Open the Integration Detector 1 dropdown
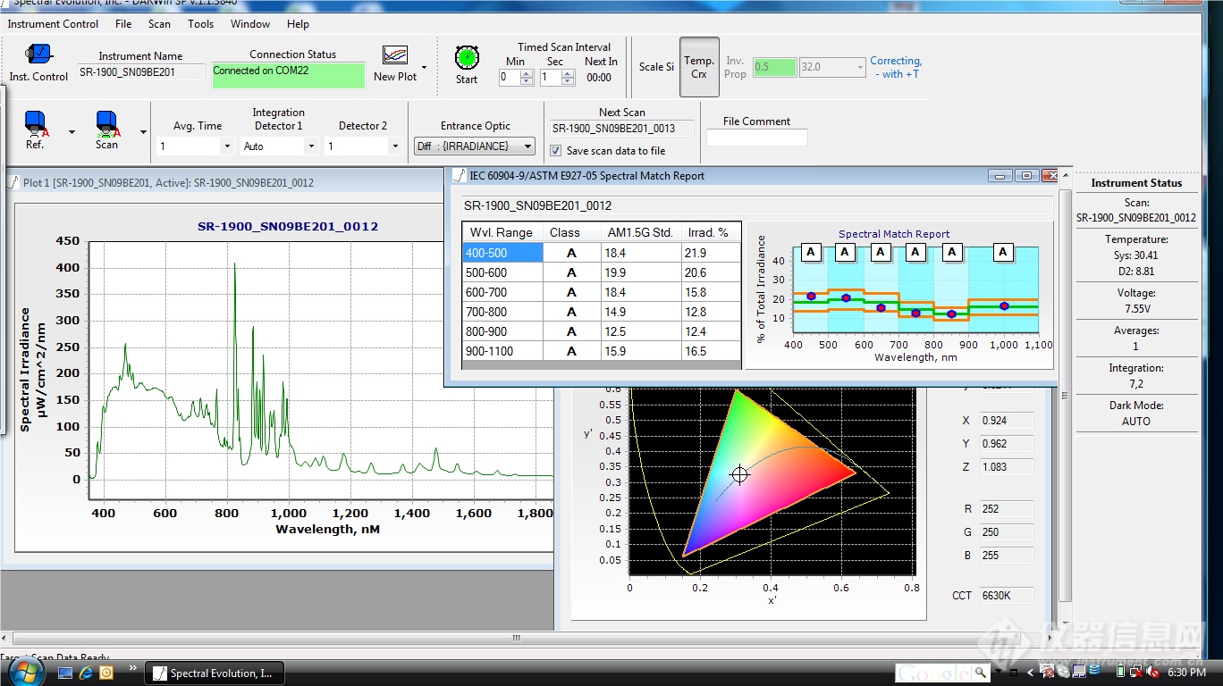This screenshot has height=686, width=1223. (311, 146)
